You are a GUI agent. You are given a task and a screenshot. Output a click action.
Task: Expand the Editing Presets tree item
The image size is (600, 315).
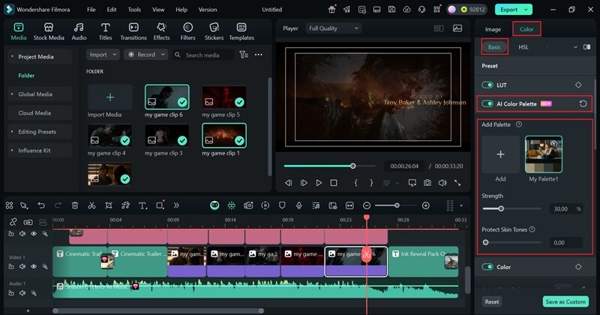click(x=13, y=132)
